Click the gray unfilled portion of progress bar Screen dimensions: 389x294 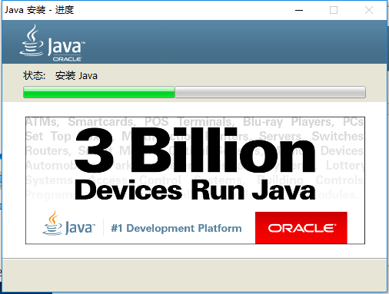[x=270, y=92]
